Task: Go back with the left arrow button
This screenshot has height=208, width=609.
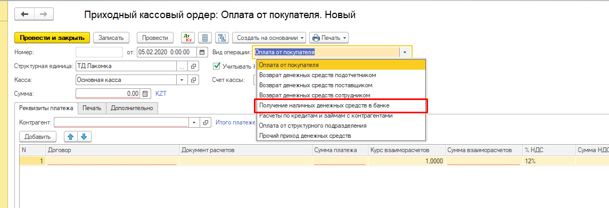Action: coord(24,14)
